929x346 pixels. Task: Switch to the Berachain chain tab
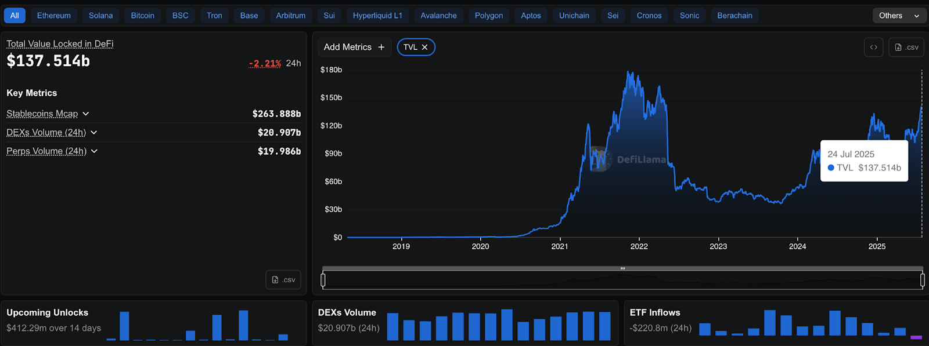(x=735, y=16)
